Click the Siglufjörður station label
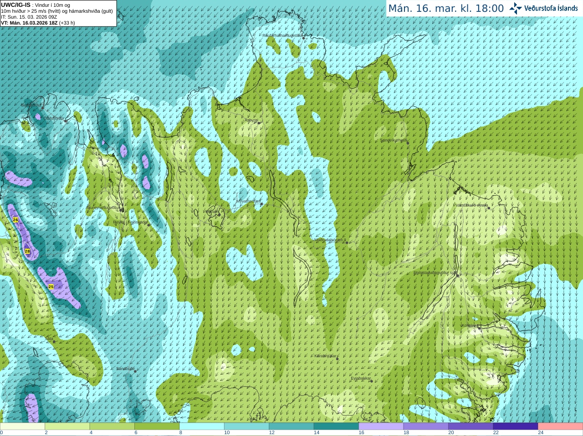Image resolution: width=583 pixels, height=436 pixels. (x=31, y=105)
